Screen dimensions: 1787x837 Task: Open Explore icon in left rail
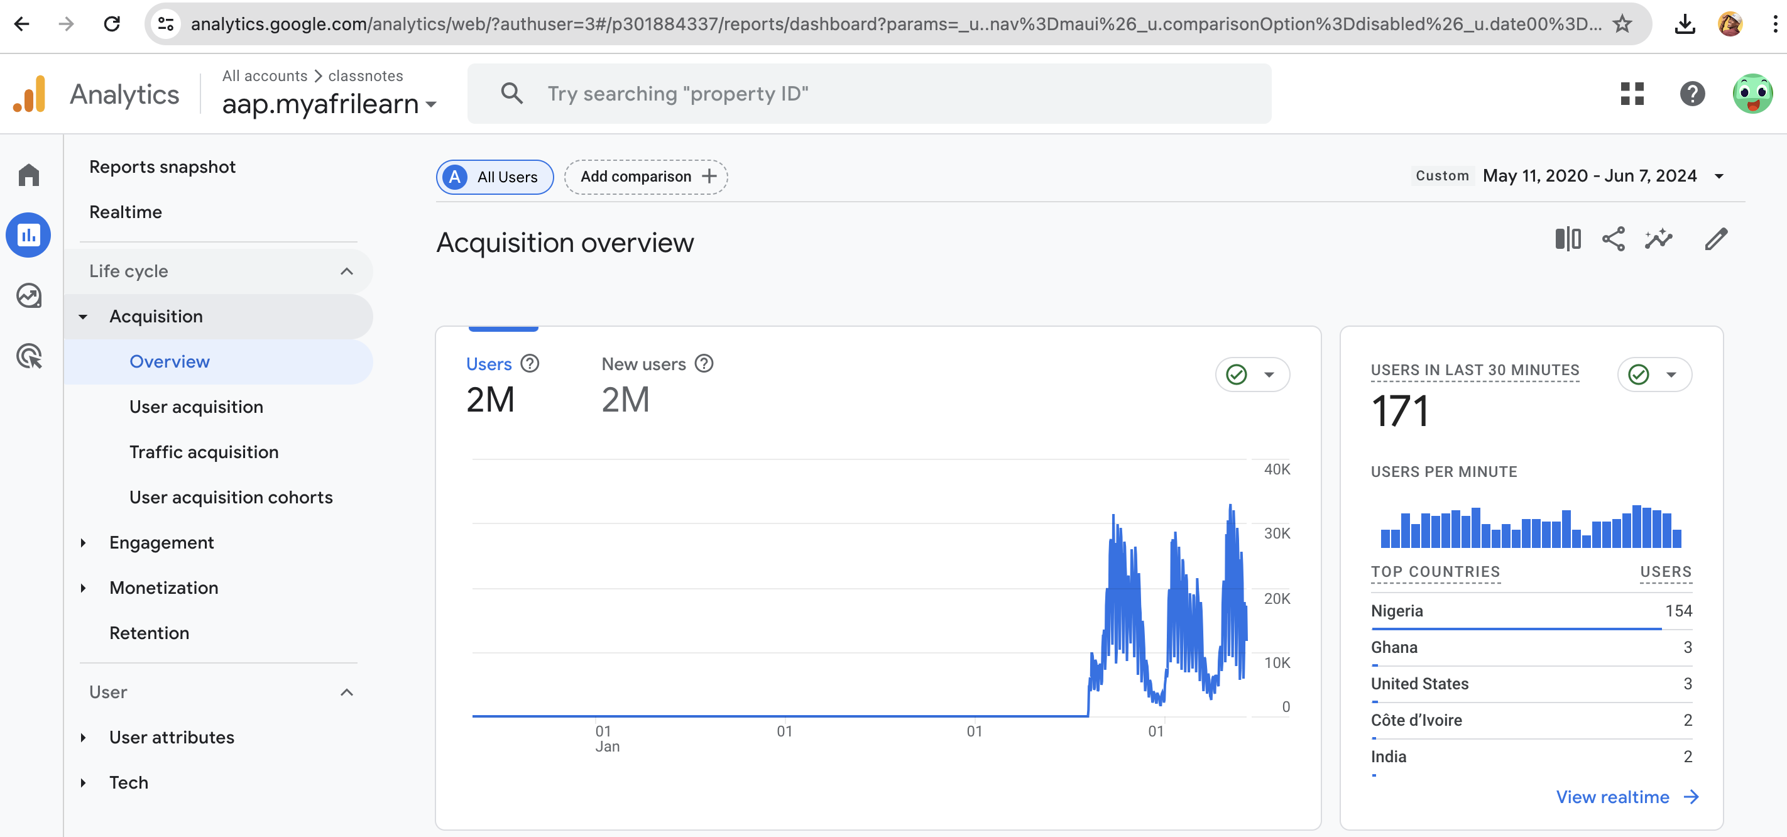(x=28, y=296)
